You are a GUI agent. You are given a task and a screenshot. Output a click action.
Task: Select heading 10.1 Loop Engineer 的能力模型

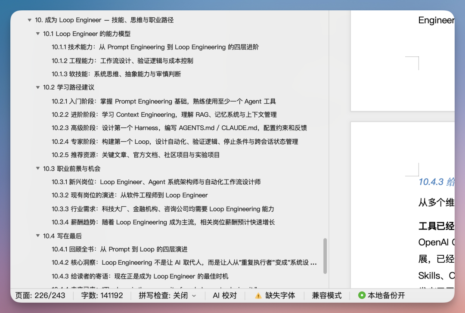pos(87,34)
